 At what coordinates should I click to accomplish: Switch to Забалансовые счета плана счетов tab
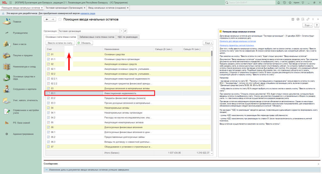point(97,37)
